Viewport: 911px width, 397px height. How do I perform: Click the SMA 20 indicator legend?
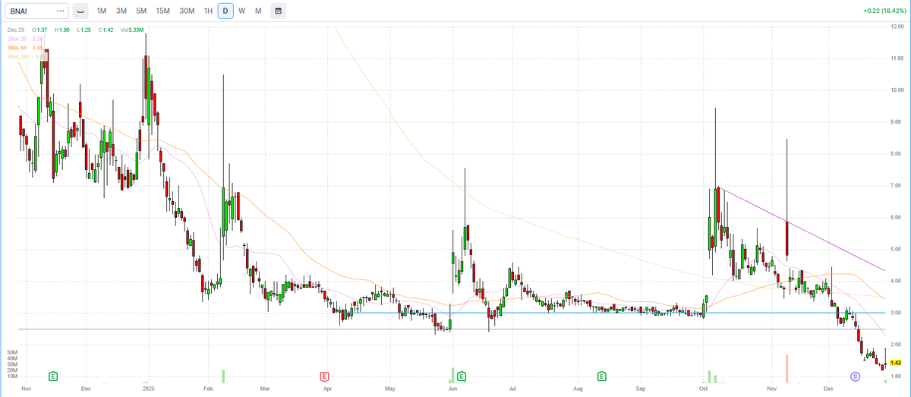tap(24, 39)
